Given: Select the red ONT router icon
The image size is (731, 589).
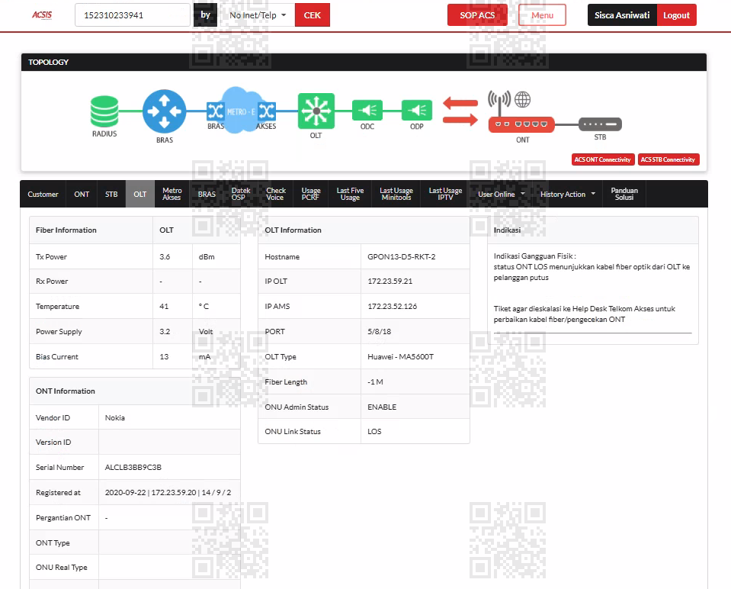Looking at the screenshot, I should 521,124.
